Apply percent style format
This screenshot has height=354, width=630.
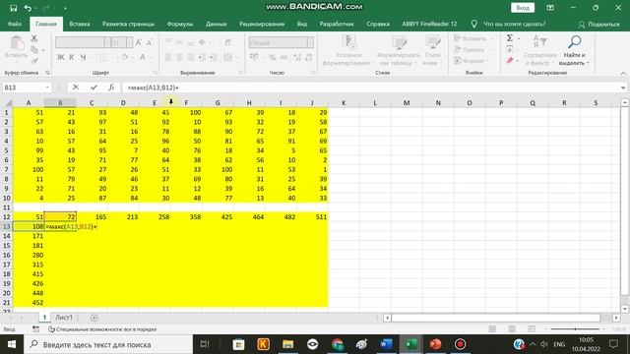[273, 57]
